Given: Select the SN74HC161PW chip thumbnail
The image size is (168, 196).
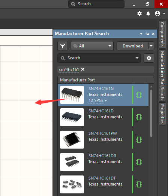Looking at the screenshot, I should (72, 140).
